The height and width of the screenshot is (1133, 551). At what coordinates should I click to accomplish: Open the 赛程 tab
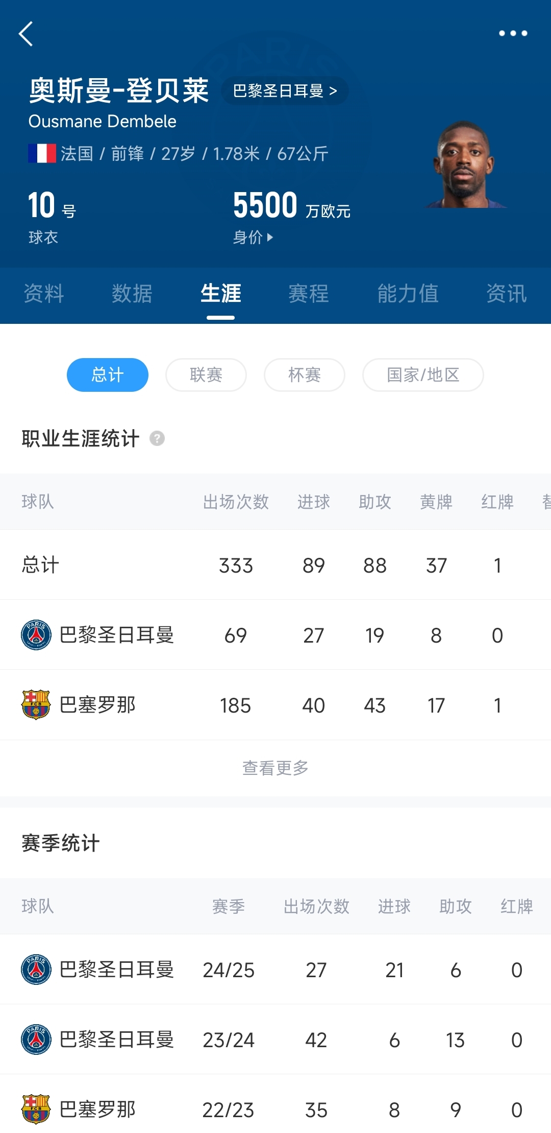(x=308, y=294)
